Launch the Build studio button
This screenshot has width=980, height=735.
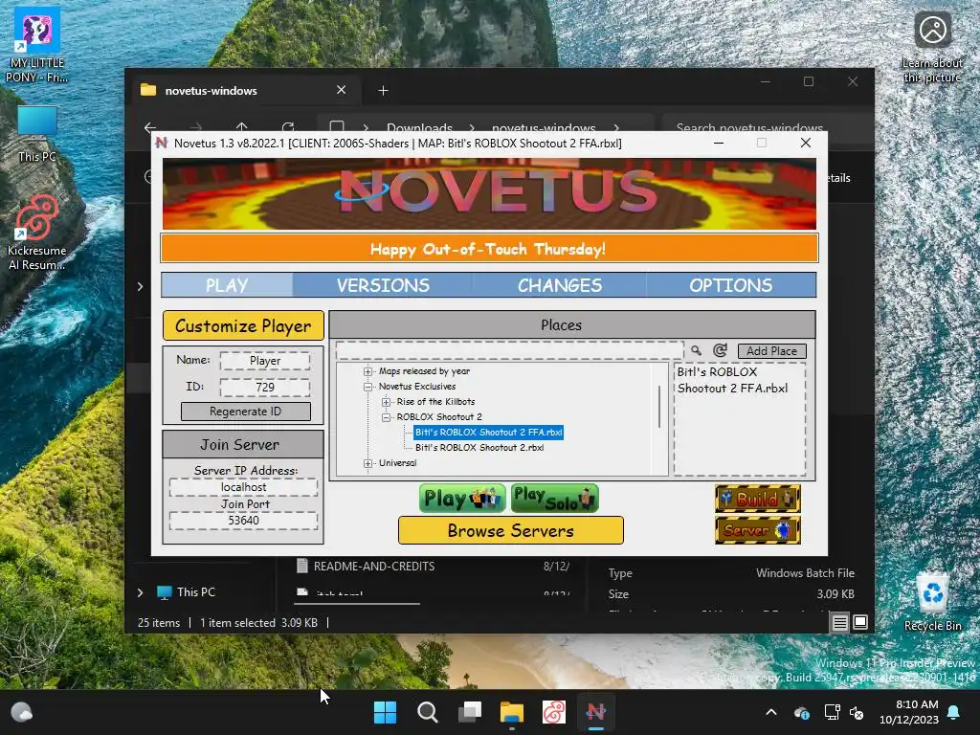click(x=758, y=499)
